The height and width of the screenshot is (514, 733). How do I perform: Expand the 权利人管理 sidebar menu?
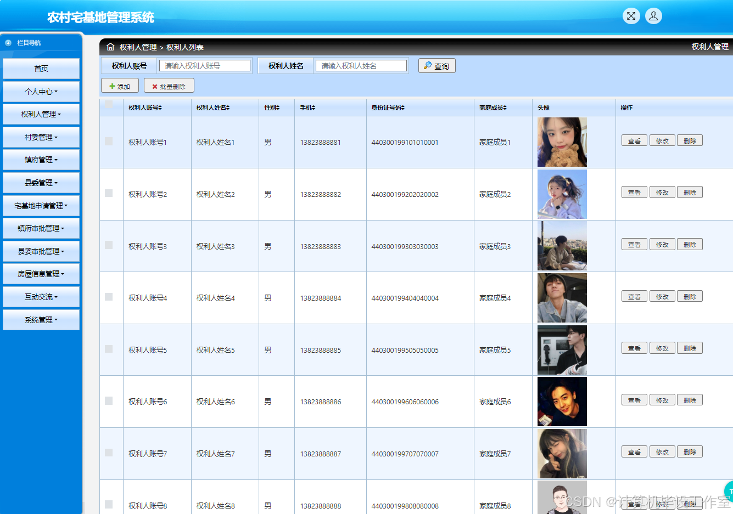click(x=41, y=114)
